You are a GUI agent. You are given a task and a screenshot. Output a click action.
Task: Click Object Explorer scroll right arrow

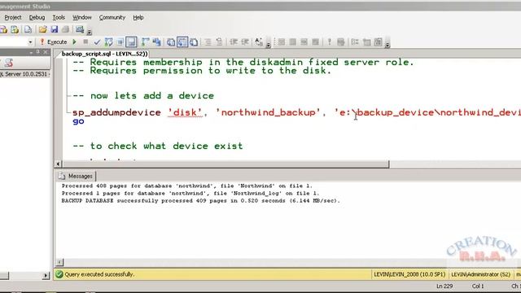46,275
